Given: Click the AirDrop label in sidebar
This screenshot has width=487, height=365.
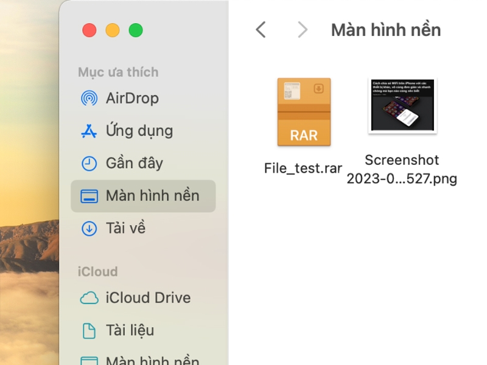Looking at the screenshot, I should (x=132, y=99).
